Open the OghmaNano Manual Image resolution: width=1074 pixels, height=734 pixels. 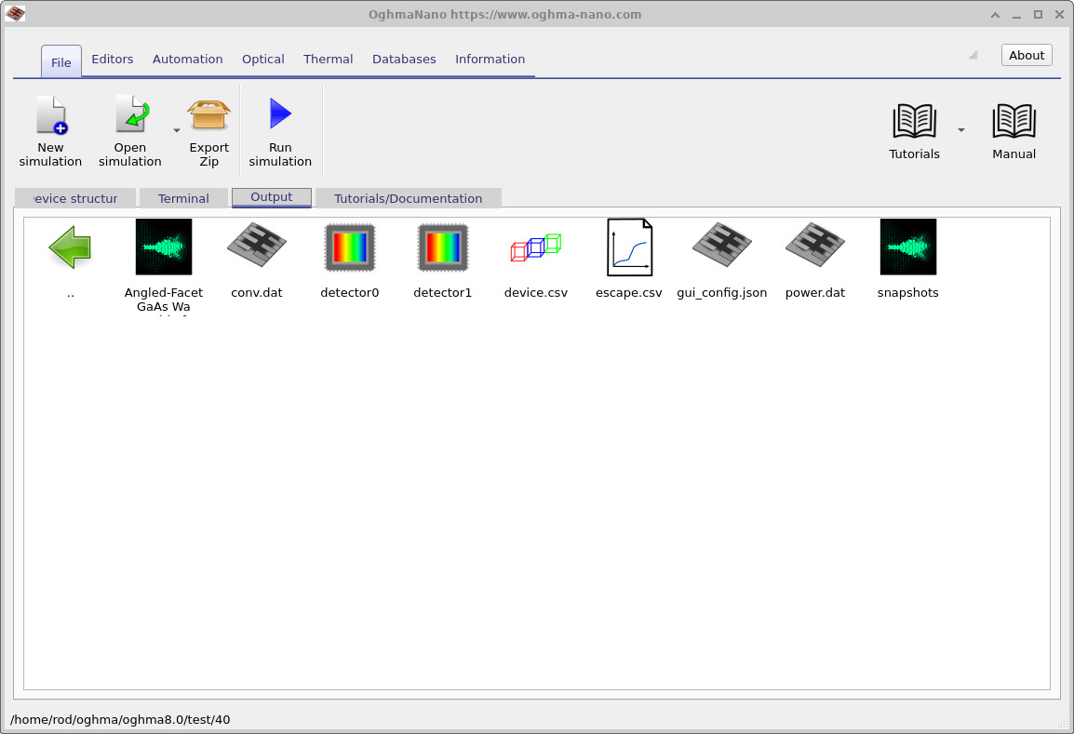click(1014, 128)
